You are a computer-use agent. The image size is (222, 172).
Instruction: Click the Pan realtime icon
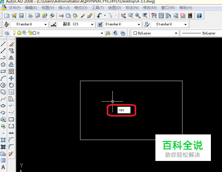click(x=123, y=15)
